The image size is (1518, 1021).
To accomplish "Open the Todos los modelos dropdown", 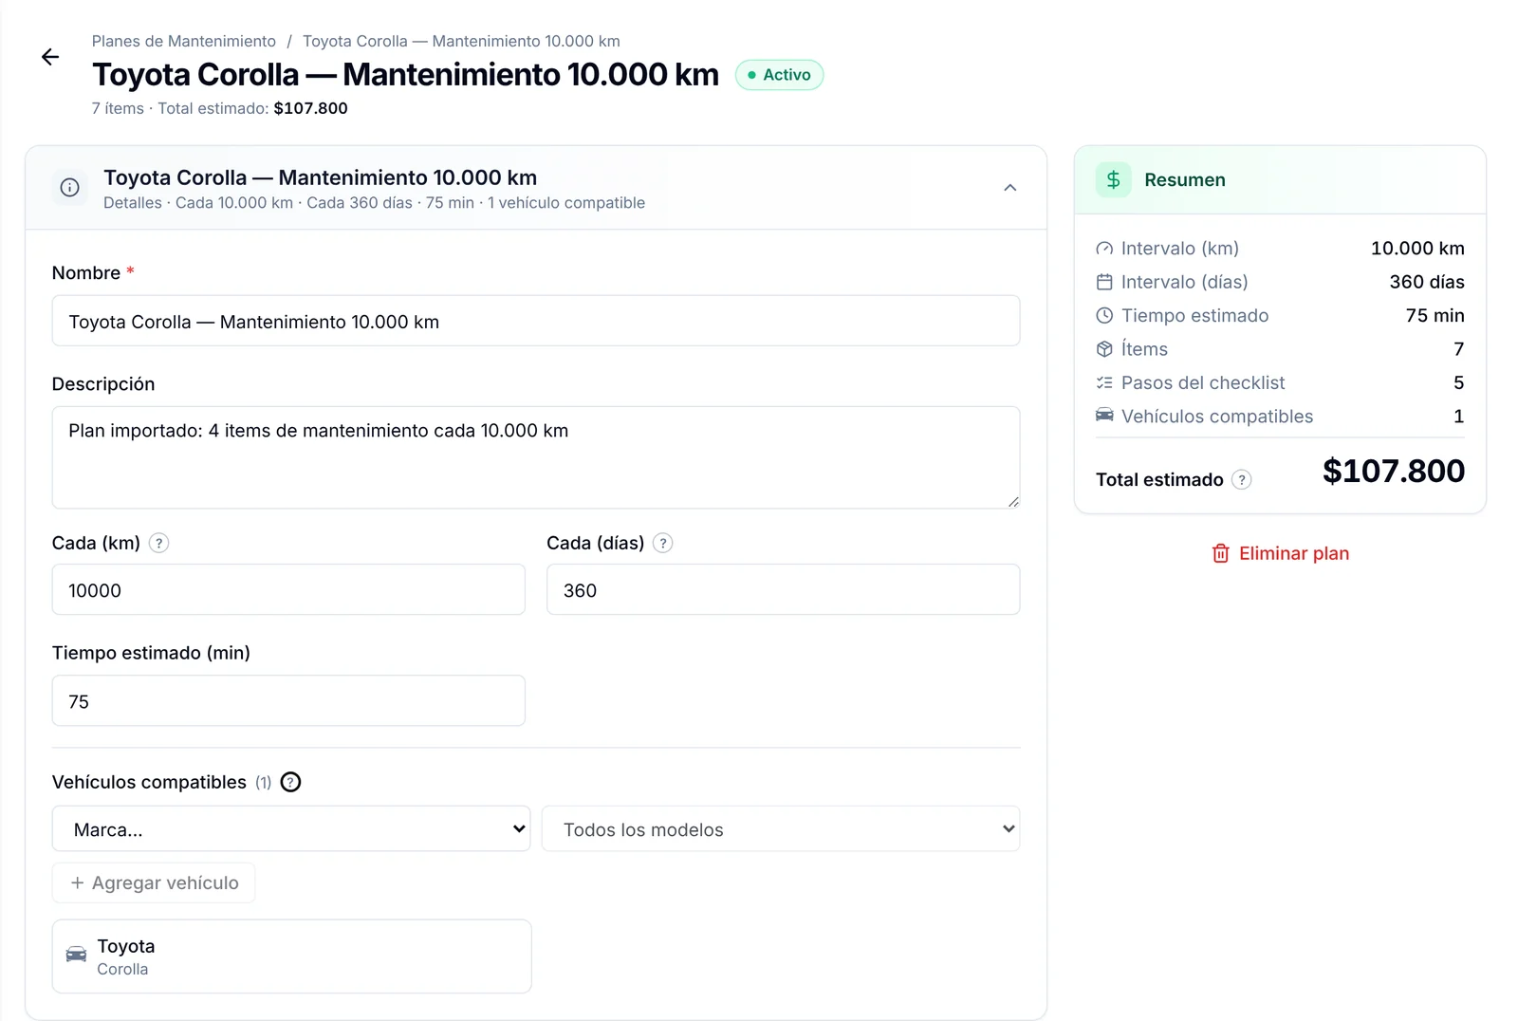I will point(781,828).
